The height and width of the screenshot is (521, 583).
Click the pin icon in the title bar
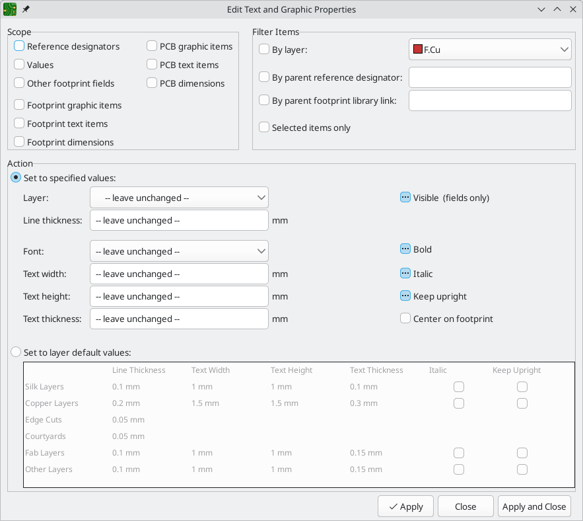point(27,9)
